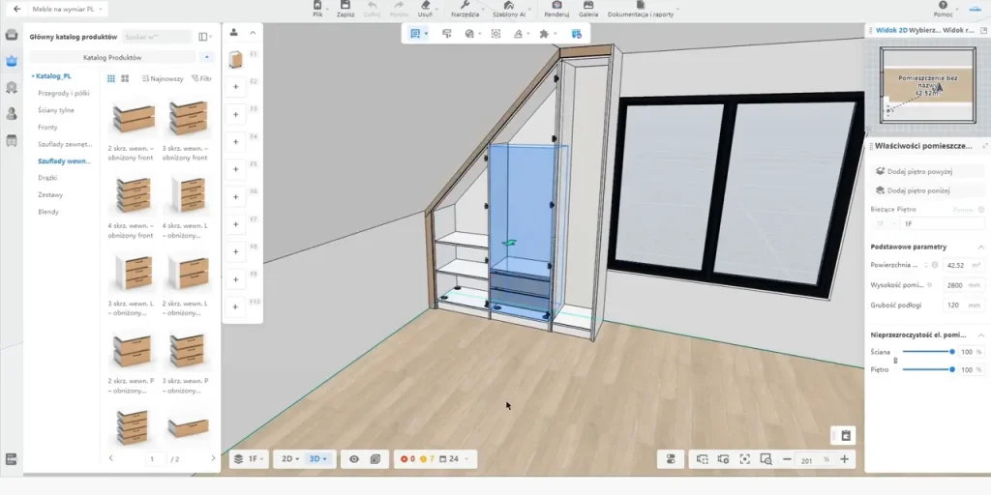Toggle visibility with the eye icon
This screenshot has width=991, height=495.
(354, 459)
